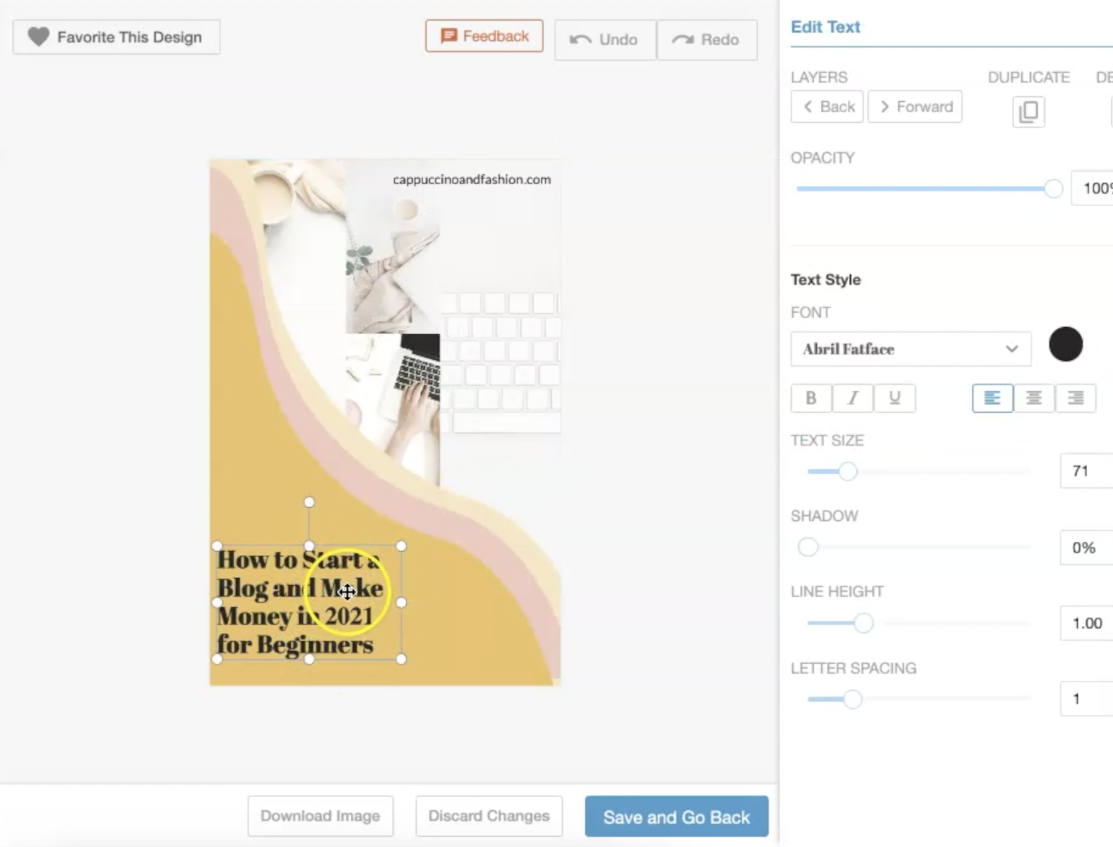
Task: Align text to the left
Action: pos(992,398)
